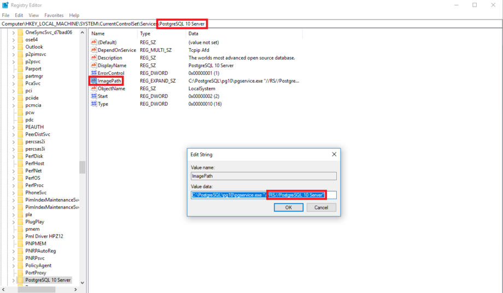Click the Outlook folder icon in tree

pyautogui.click(x=21, y=47)
